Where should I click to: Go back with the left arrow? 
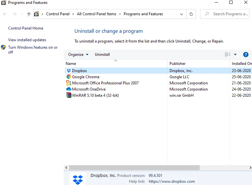coord(5,14)
